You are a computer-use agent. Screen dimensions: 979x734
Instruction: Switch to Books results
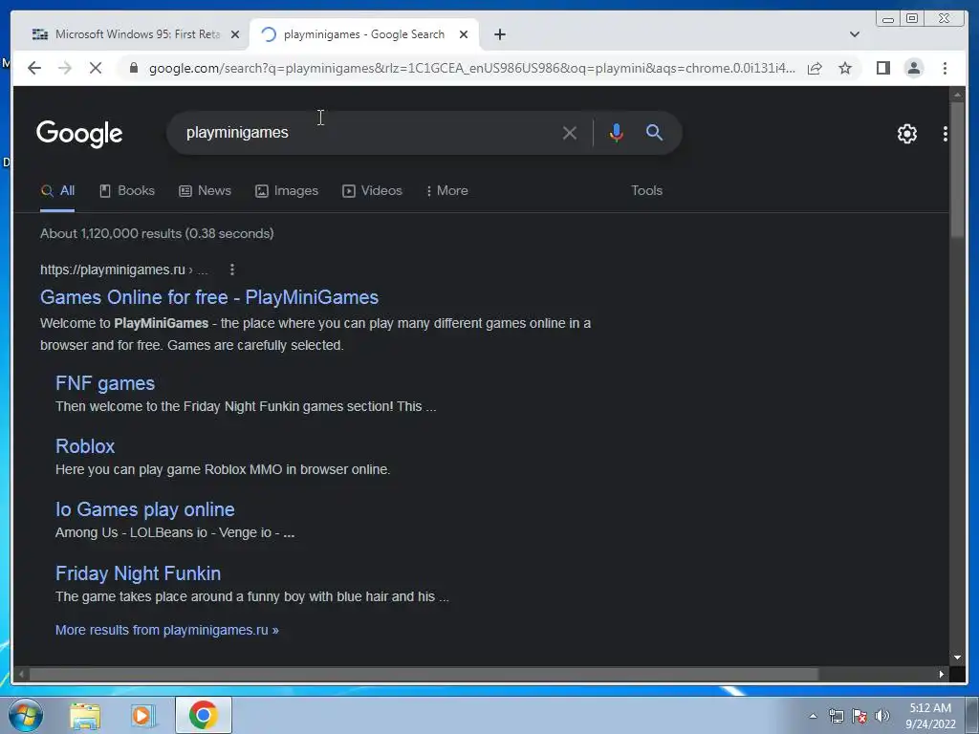pos(127,191)
